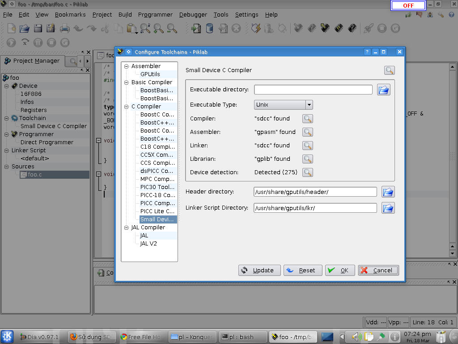Collapse the JAL Compiler tree group
Screen dimensions: 458x344
pos(127,228)
